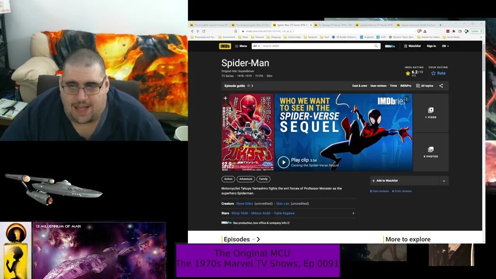
Task: Add poster to watchlist with plus ribbon
Action: (x=225, y=98)
